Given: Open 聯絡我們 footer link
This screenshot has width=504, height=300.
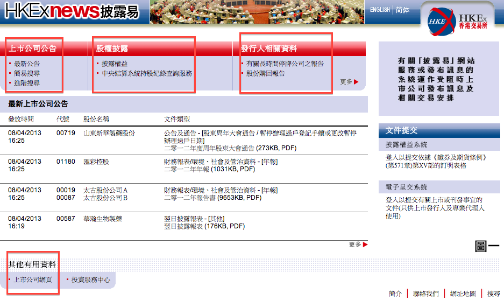Looking at the screenshot, I should tap(426, 294).
